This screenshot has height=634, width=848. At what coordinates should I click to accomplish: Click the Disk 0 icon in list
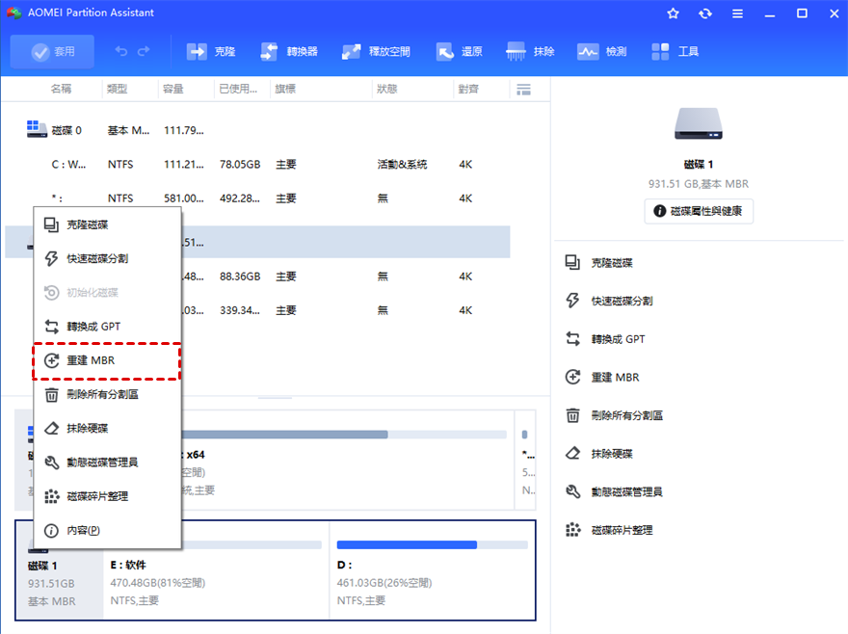pyautogui.click(x=37, y=129)
